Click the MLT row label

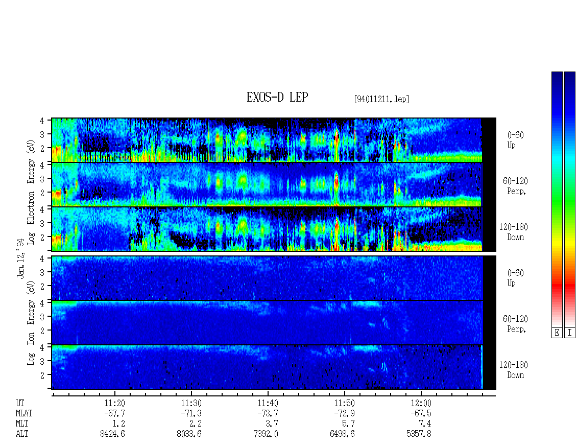22,424
